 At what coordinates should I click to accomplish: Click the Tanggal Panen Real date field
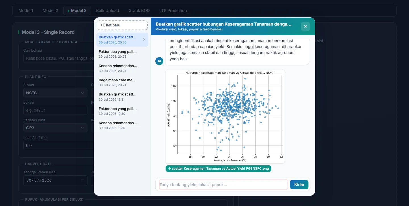(x=55, y=180)
